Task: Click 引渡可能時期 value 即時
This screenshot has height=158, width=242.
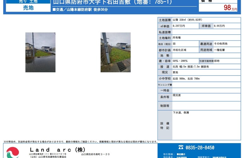Action: [x=217, y=61]
